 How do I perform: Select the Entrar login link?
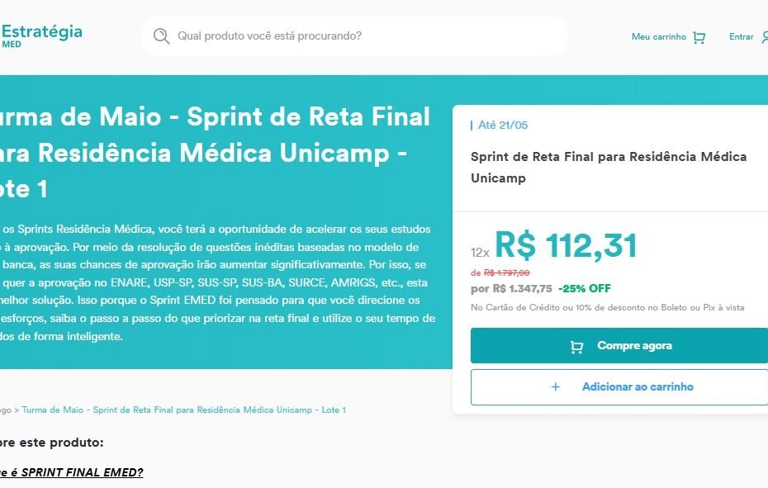pyautogui.click(x=741, y=37)
